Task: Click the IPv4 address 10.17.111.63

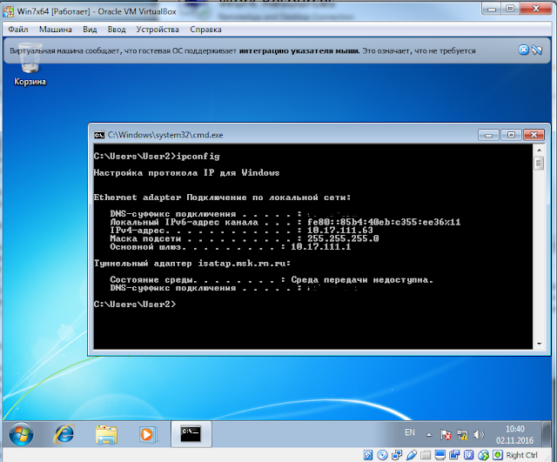Action: (x=340, y=230)
